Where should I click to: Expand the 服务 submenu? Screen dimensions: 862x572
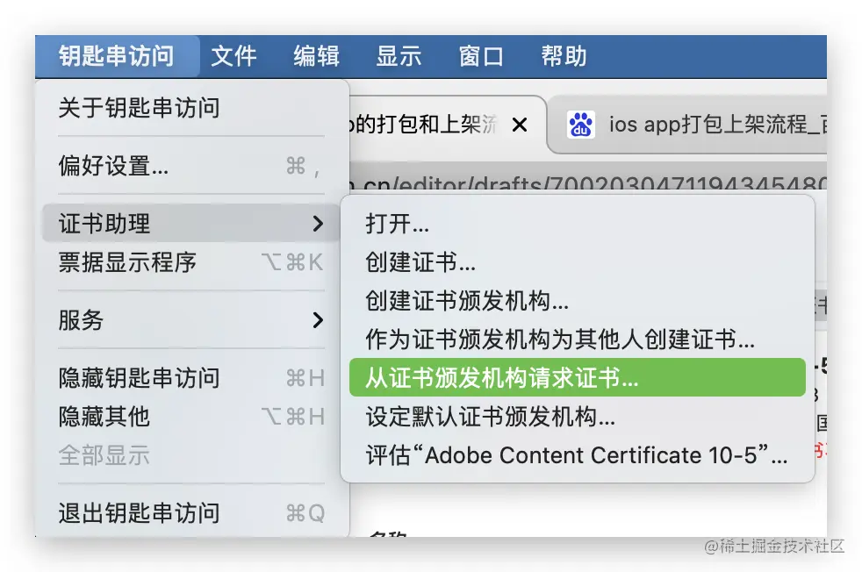pos(81,319)
